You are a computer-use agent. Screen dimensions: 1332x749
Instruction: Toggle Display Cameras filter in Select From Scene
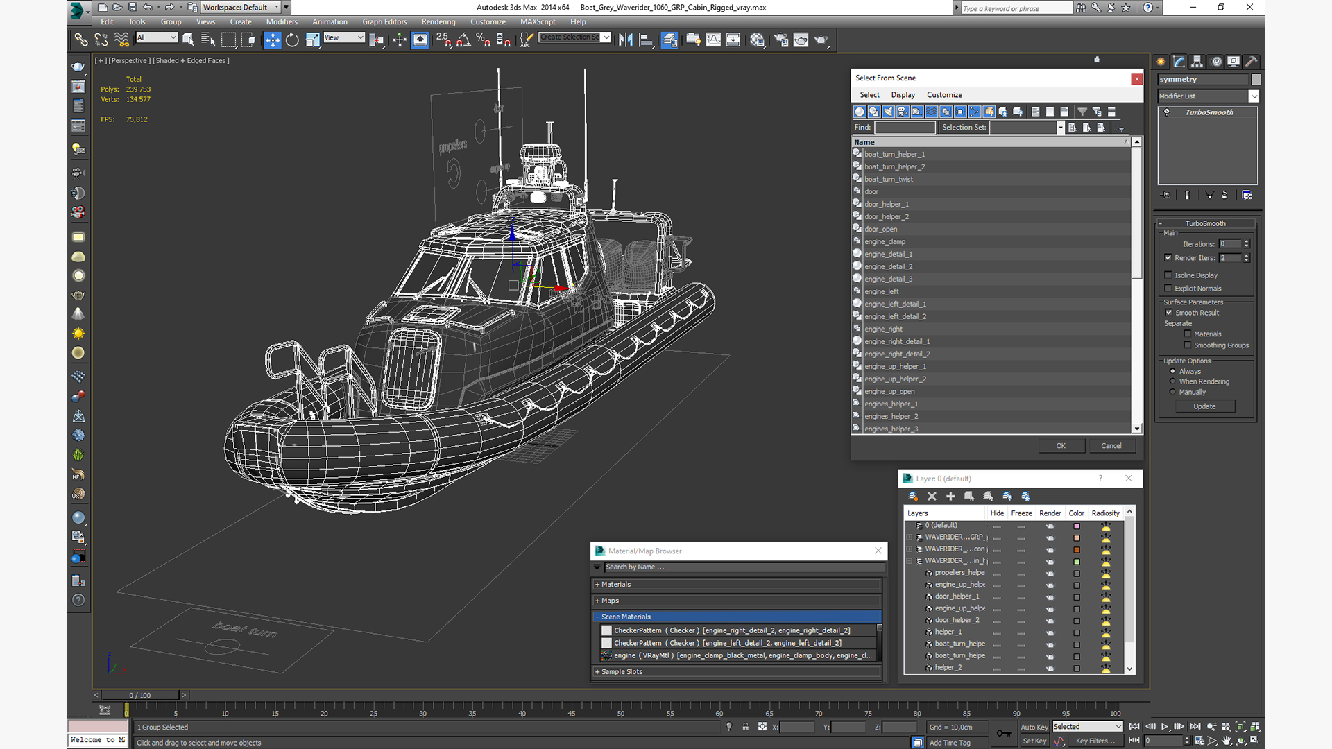coord(903,112)
